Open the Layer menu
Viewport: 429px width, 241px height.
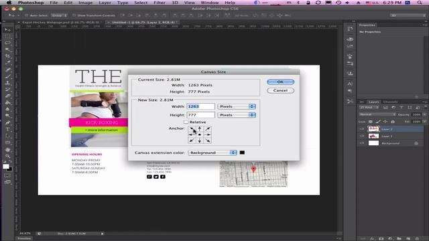105,3
